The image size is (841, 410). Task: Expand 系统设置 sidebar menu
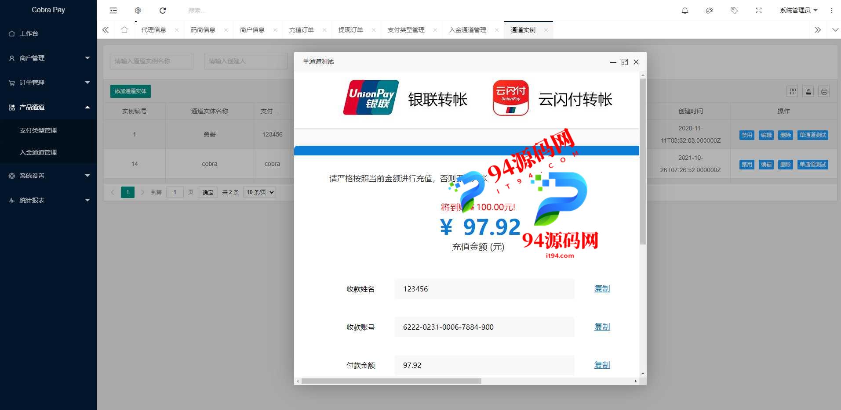point(48,176)
